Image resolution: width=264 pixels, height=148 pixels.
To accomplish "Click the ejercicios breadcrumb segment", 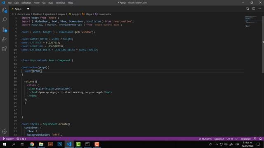I will click(x=50, y=14).
